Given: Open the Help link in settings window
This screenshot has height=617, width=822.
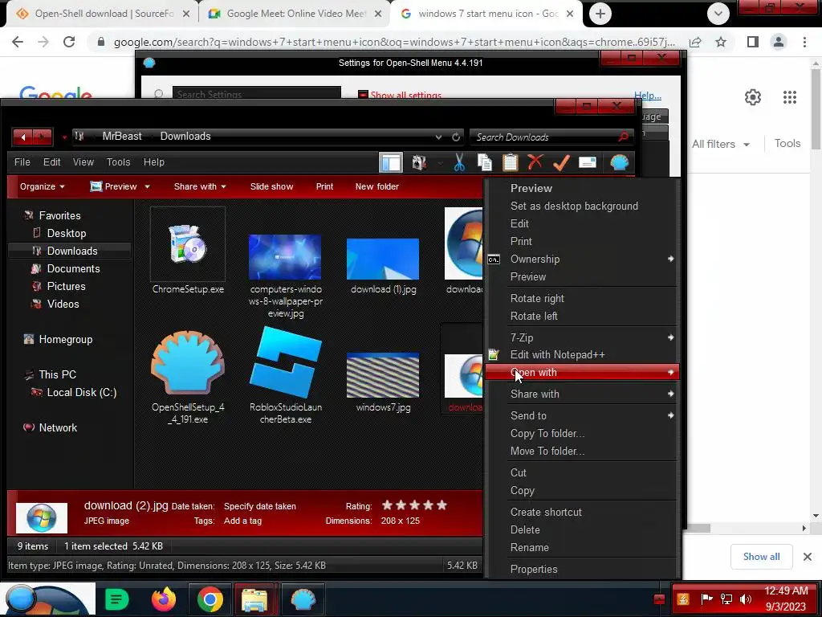Looking at the screenshot, I should [x=648, y=96].
